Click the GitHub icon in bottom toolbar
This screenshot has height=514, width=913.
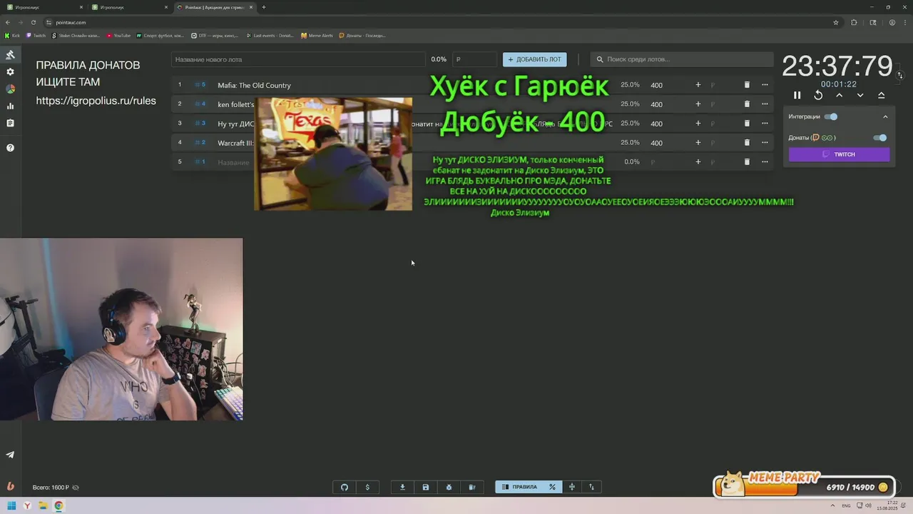click(345, 488)
